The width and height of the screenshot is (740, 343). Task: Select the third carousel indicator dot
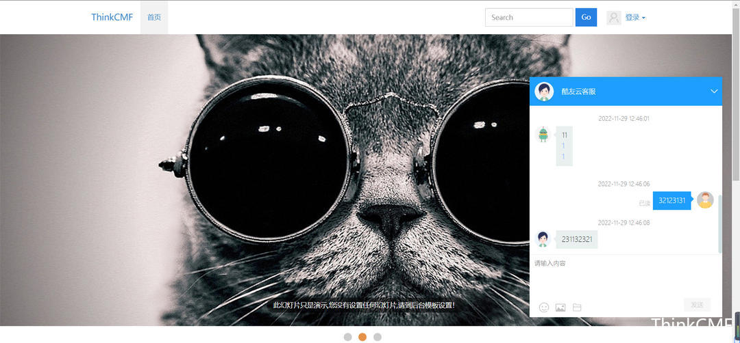point(378,337)
